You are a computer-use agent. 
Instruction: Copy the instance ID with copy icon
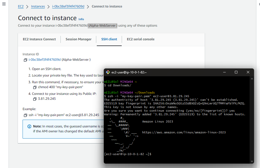click(25, 60)
